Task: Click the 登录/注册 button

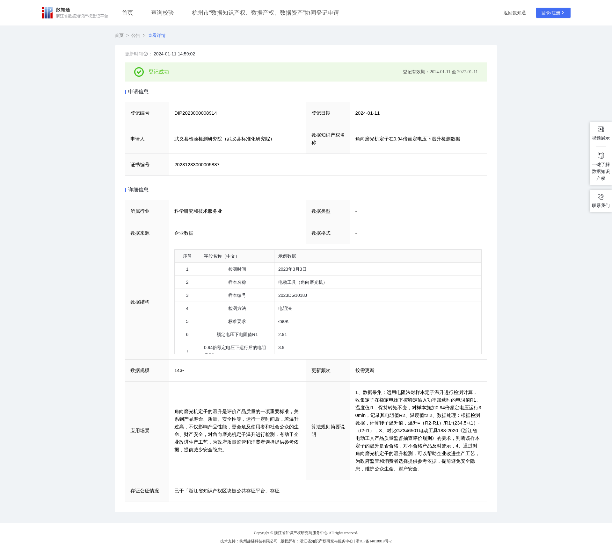Action: tap(553, 13)
